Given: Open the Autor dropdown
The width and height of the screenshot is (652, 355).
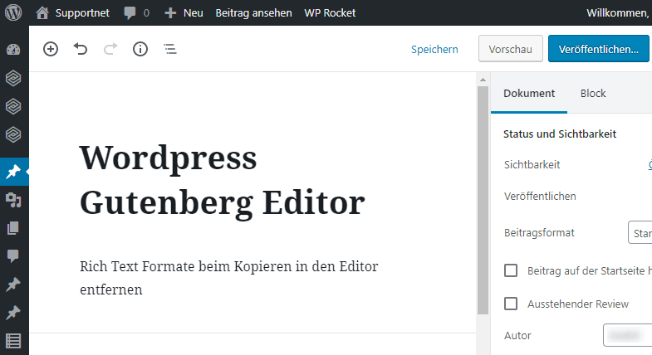Looking at the screenshot, I should 627,335.
